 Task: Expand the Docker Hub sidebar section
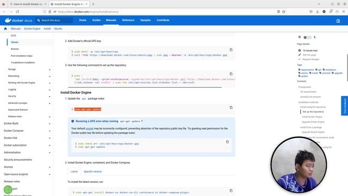point(49,138)
